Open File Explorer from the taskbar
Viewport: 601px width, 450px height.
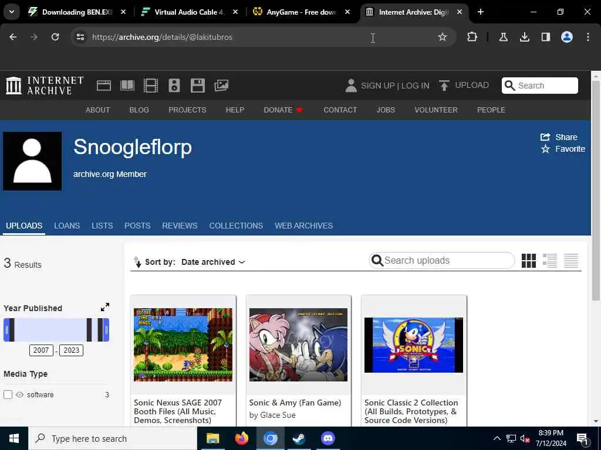tap(212, 438)
